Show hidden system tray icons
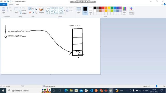 tap(127, 90)
